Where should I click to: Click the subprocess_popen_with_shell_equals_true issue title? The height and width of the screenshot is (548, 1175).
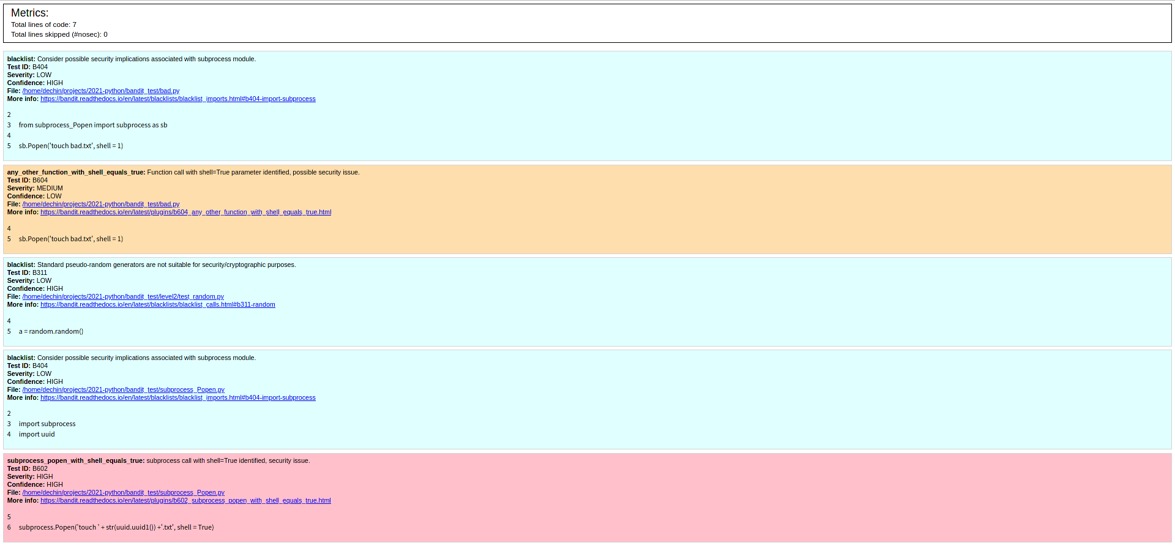point(76,460)
